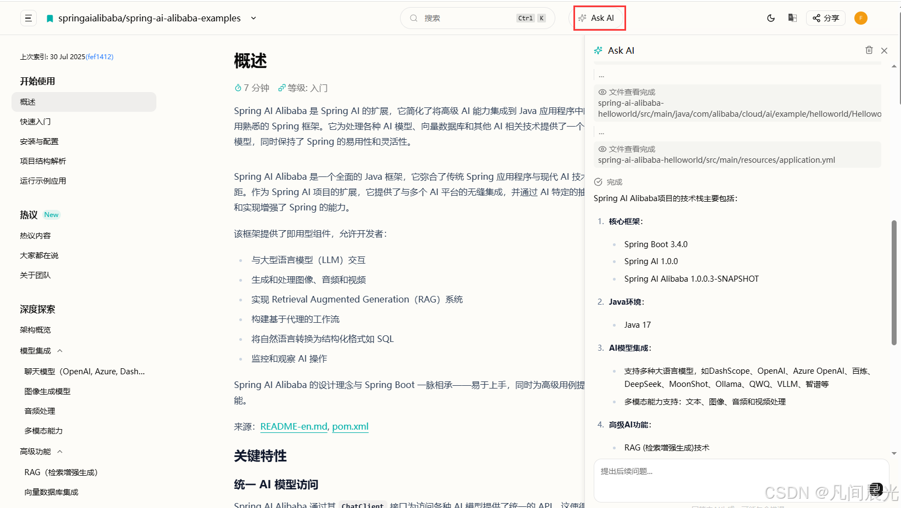Click the second ellipsis collapsed step
Screen dimensions: 901x508
point(601,133)
